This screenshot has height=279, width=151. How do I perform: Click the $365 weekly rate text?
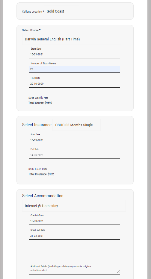(38, 98)
